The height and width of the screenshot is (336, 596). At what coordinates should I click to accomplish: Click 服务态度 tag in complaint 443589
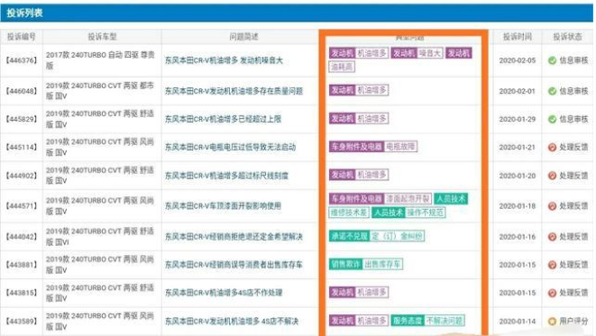(407, 321)
